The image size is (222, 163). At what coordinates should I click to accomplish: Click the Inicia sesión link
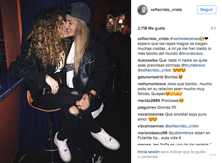[149, 152]
